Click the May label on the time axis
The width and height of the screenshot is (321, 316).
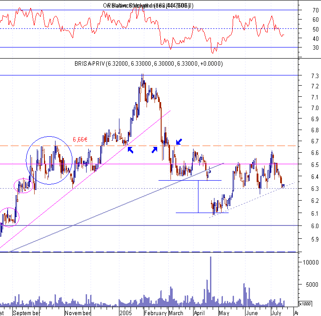coord(224,313)
